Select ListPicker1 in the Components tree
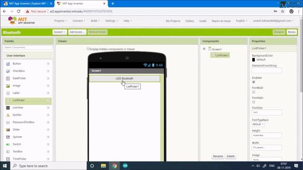Screen dimensions: 303x170 click(x=220, y=55)
